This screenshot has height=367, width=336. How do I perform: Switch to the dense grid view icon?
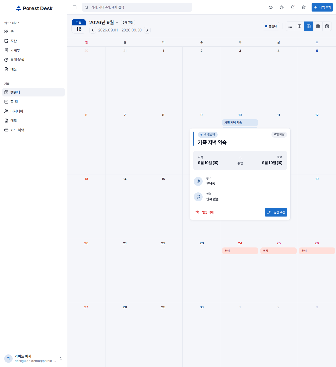pos(318,26)
